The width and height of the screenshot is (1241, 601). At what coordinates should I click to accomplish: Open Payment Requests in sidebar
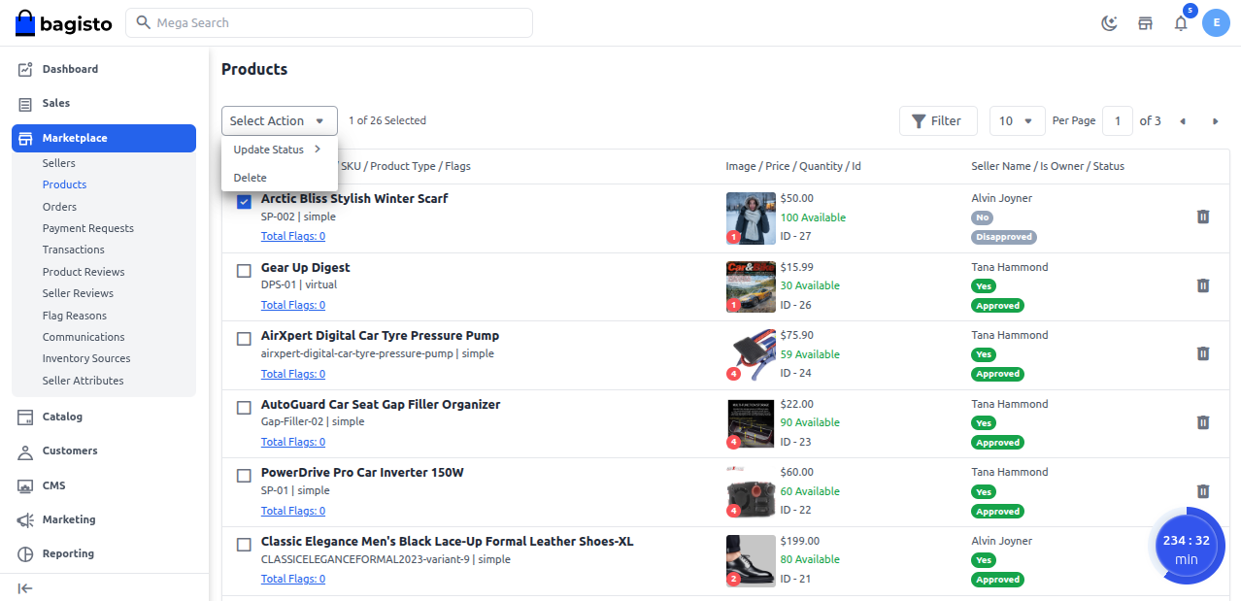click(x=88, y=228)
